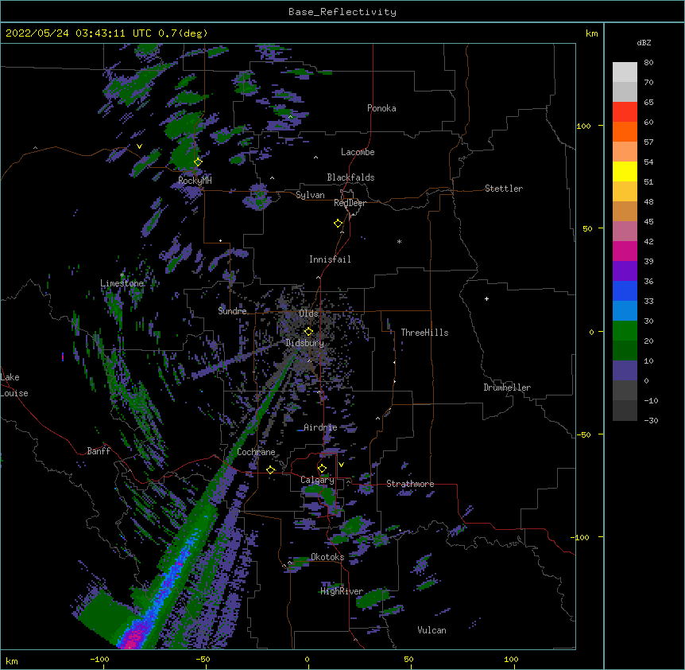Select the magenta 42–39 dBZ legend swatch
Image resolution: width=685 pixels, height=670 pixels.
pyautogui.click(x=625, y=251)
